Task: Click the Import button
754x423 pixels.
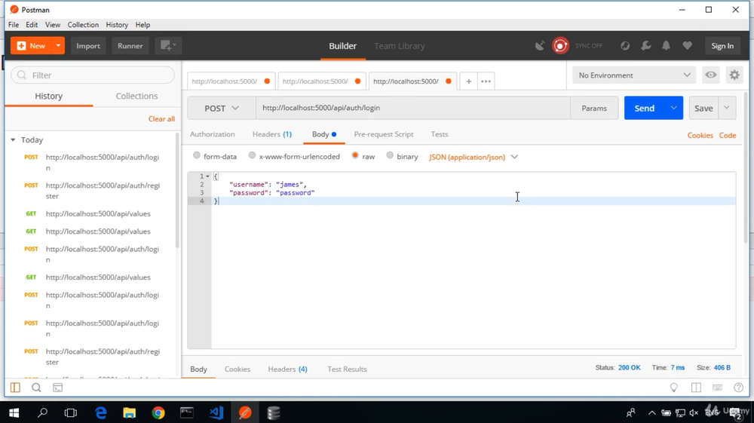Action: tap(88, 46)
